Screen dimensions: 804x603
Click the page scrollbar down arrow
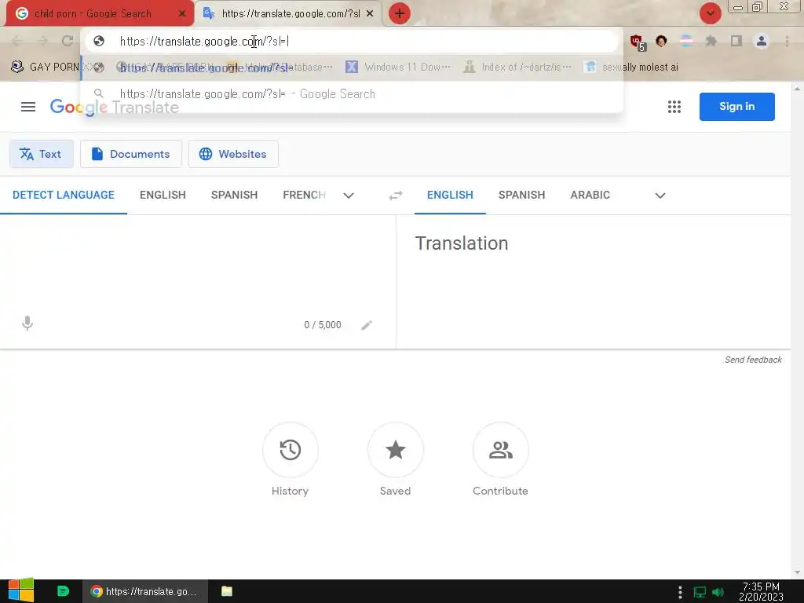[x=797, y=572]
